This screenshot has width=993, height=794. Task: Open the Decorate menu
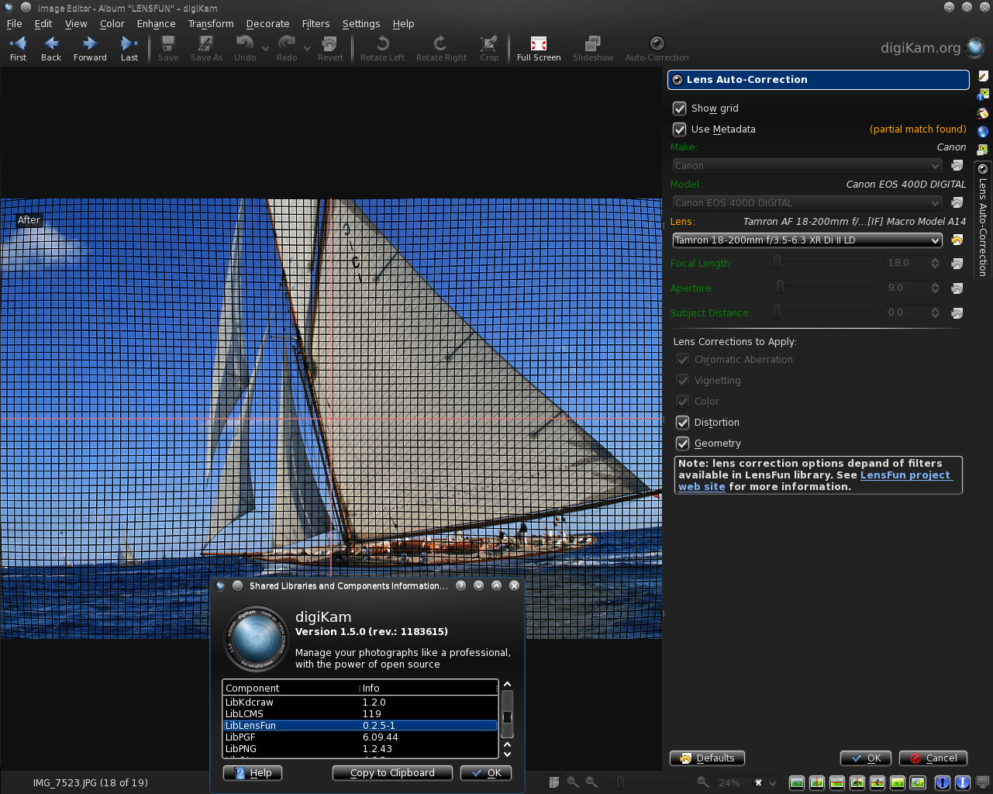point(267,23)
